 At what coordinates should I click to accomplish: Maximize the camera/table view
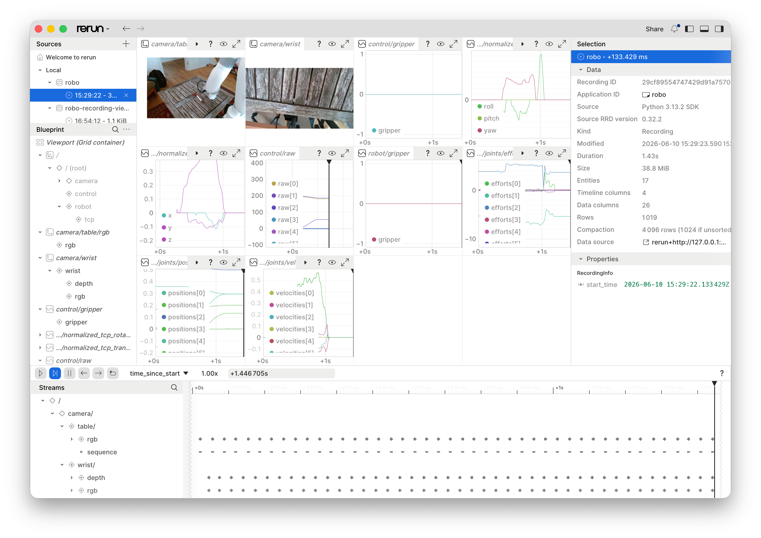(236, 44)
